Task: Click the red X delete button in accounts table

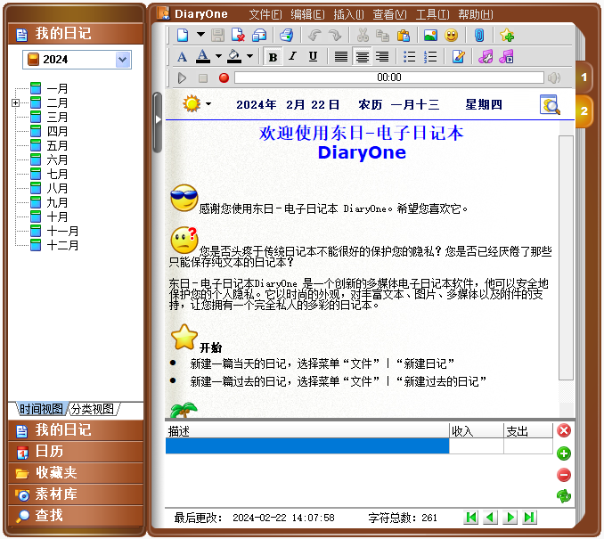Action: (564, 430)
